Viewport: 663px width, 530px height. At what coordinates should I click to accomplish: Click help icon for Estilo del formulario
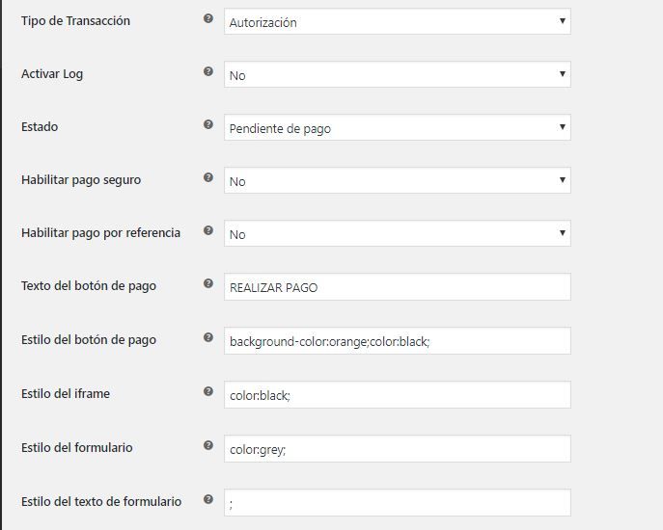tap(208, 445)
